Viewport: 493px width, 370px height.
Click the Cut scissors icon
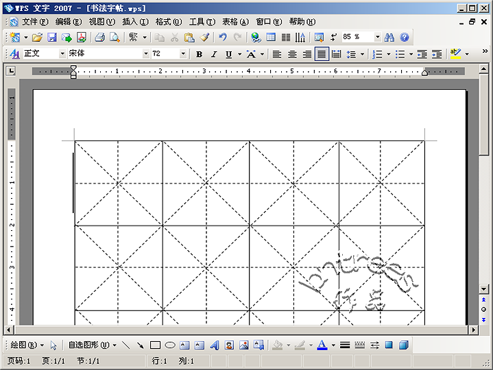(174, 38)
